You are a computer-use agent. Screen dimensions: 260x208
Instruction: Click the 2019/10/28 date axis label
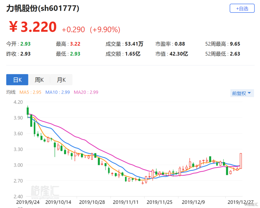coord(92,202)
